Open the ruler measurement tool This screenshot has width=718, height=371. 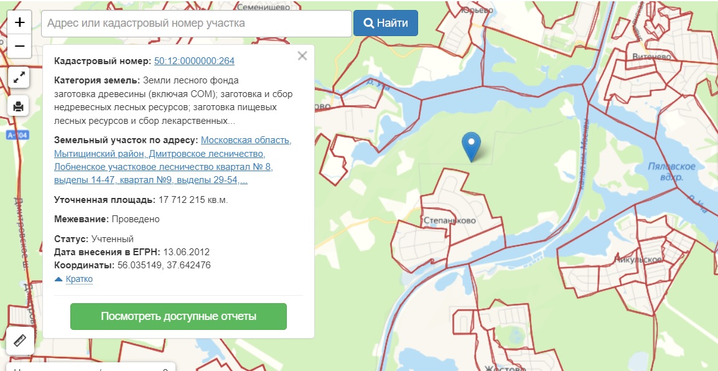tap(20, 340)
